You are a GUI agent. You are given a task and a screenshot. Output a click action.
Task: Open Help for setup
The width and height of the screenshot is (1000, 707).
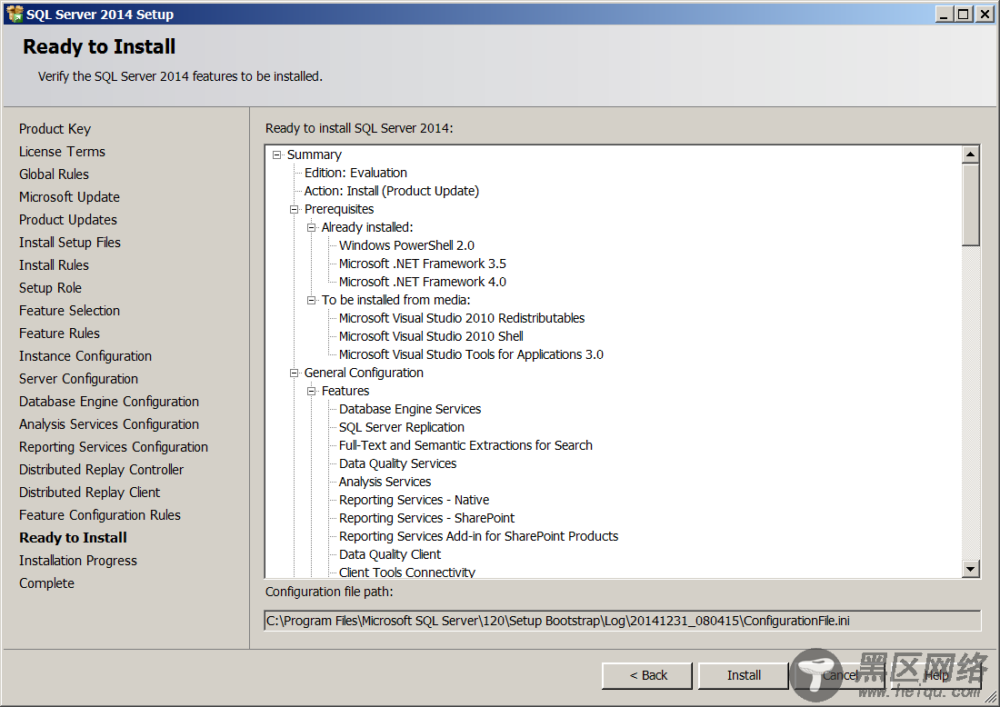[x=936, y=675]
